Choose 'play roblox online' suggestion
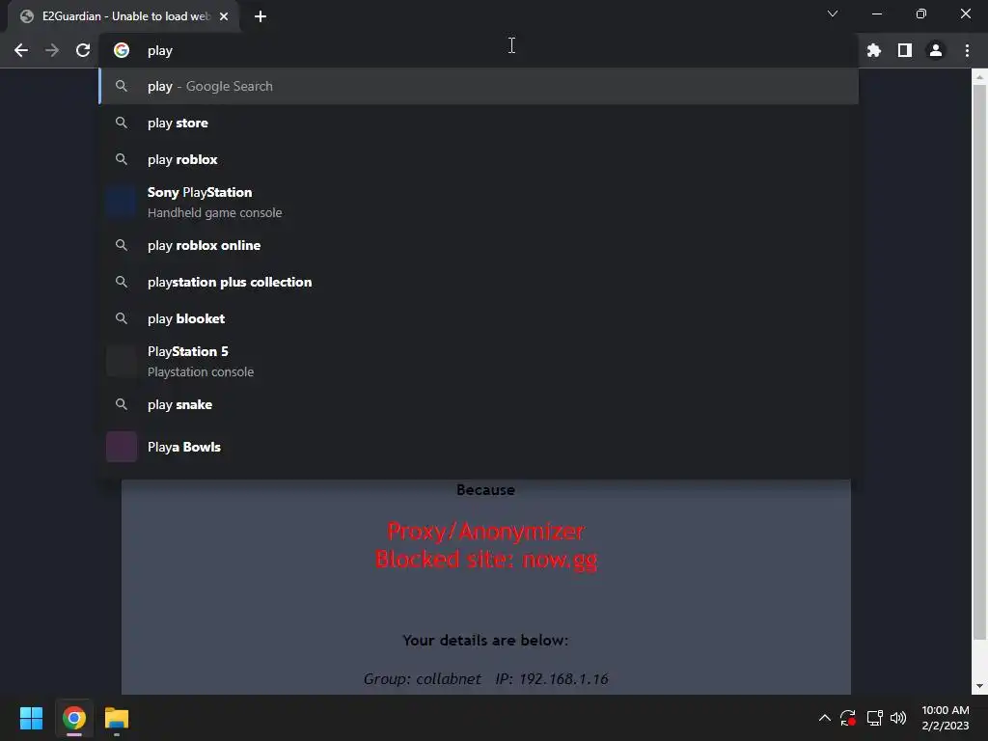Screen dimensions: 988x741 click(479, 245)
